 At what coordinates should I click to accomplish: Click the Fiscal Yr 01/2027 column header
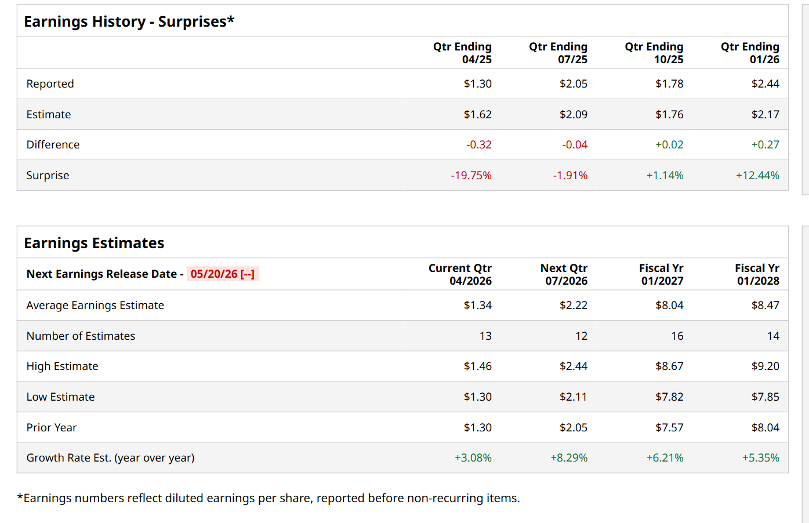661,274
